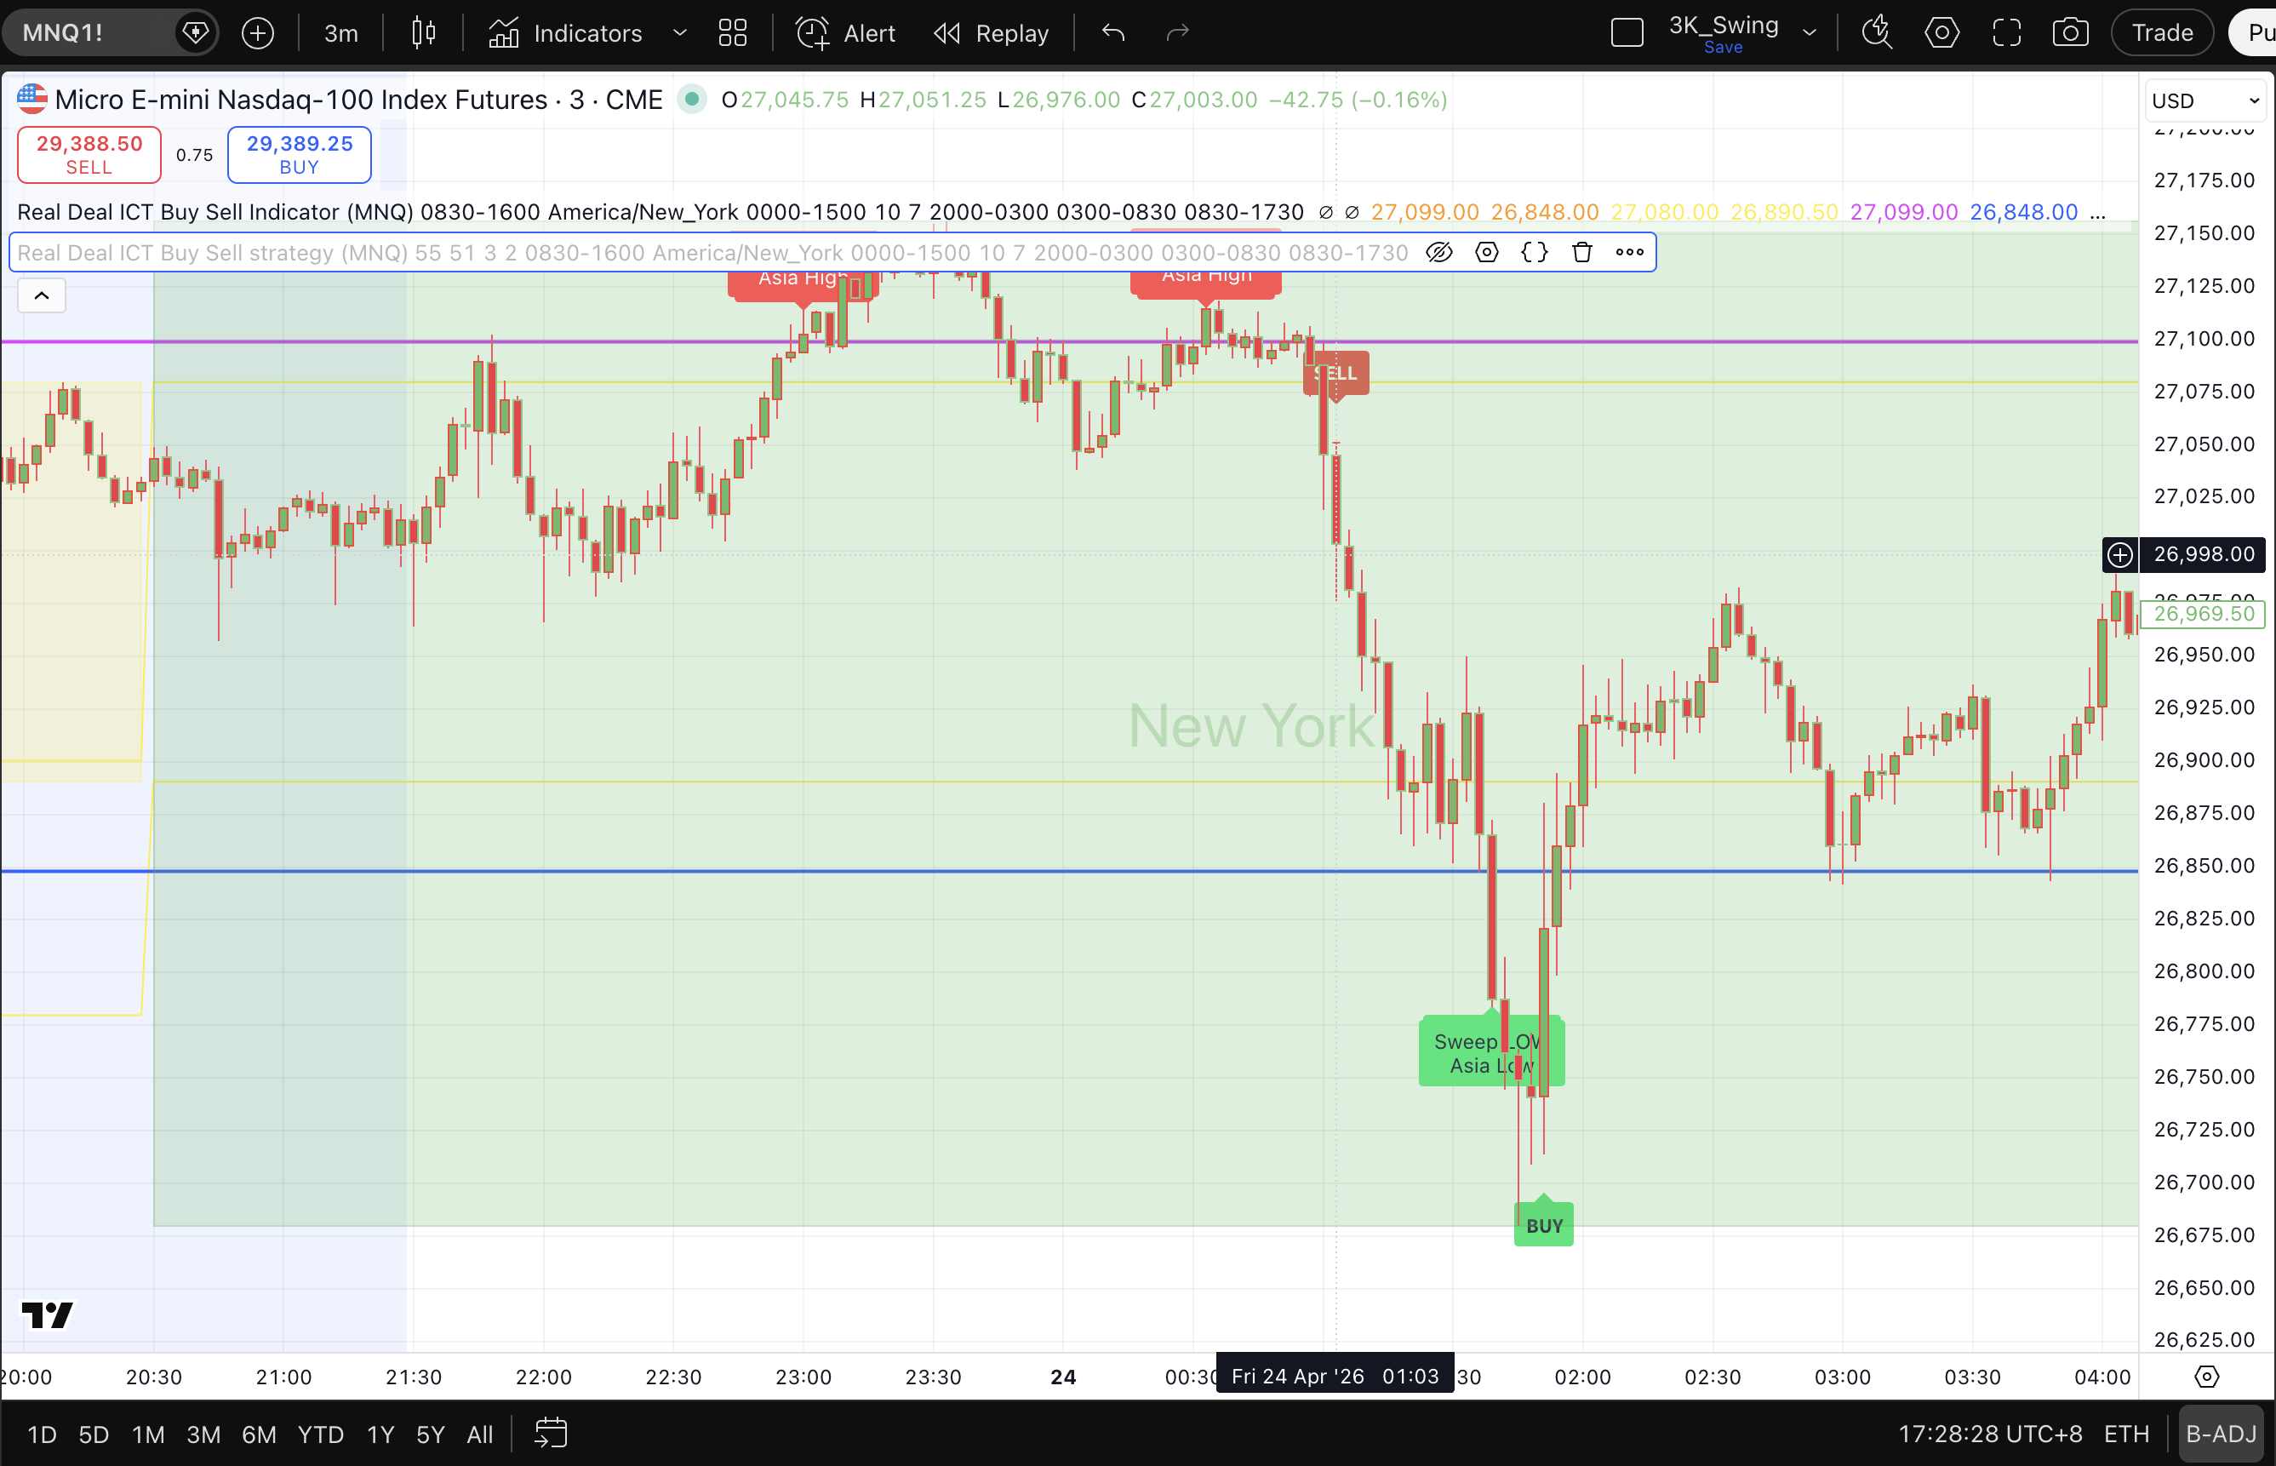2276x1466 pixels.
Task: Enter fullscreen mode
Action: [2007, 33]
